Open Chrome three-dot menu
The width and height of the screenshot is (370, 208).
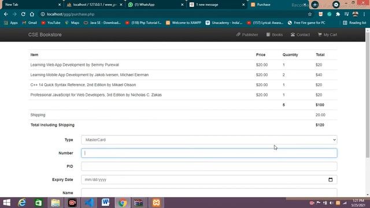pos(364,14)
